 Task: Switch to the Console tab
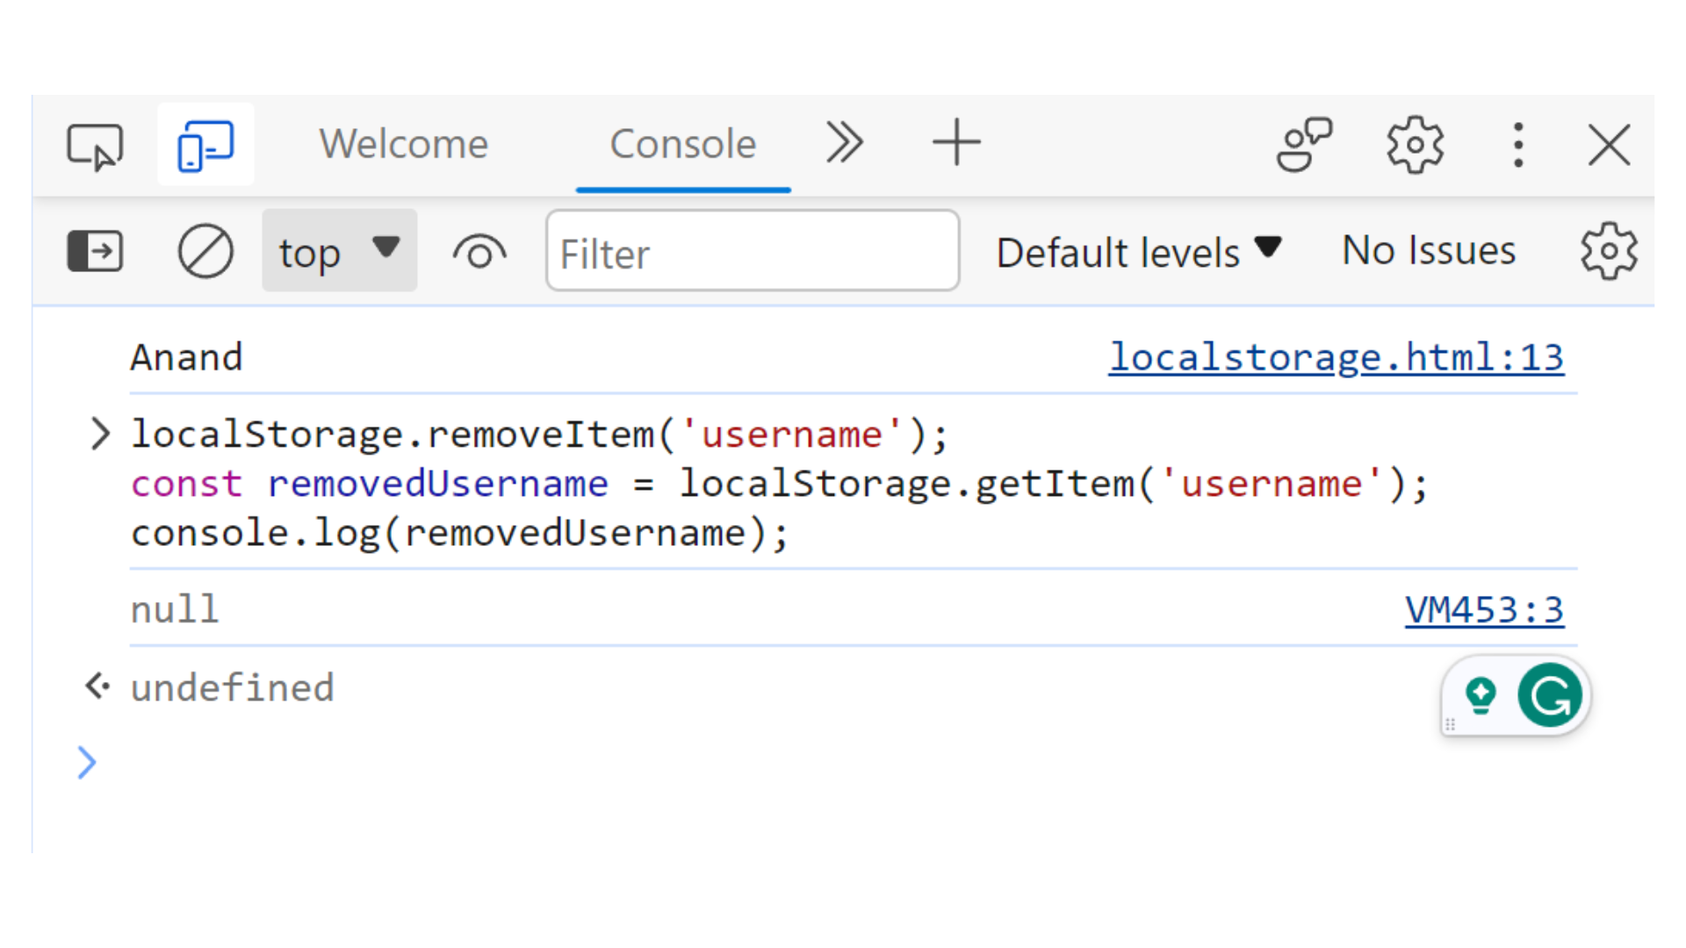[683, 144]
